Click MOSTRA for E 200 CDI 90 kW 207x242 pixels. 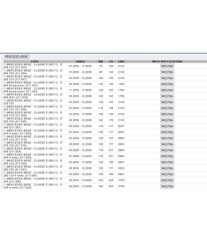[x=167, y=72]
